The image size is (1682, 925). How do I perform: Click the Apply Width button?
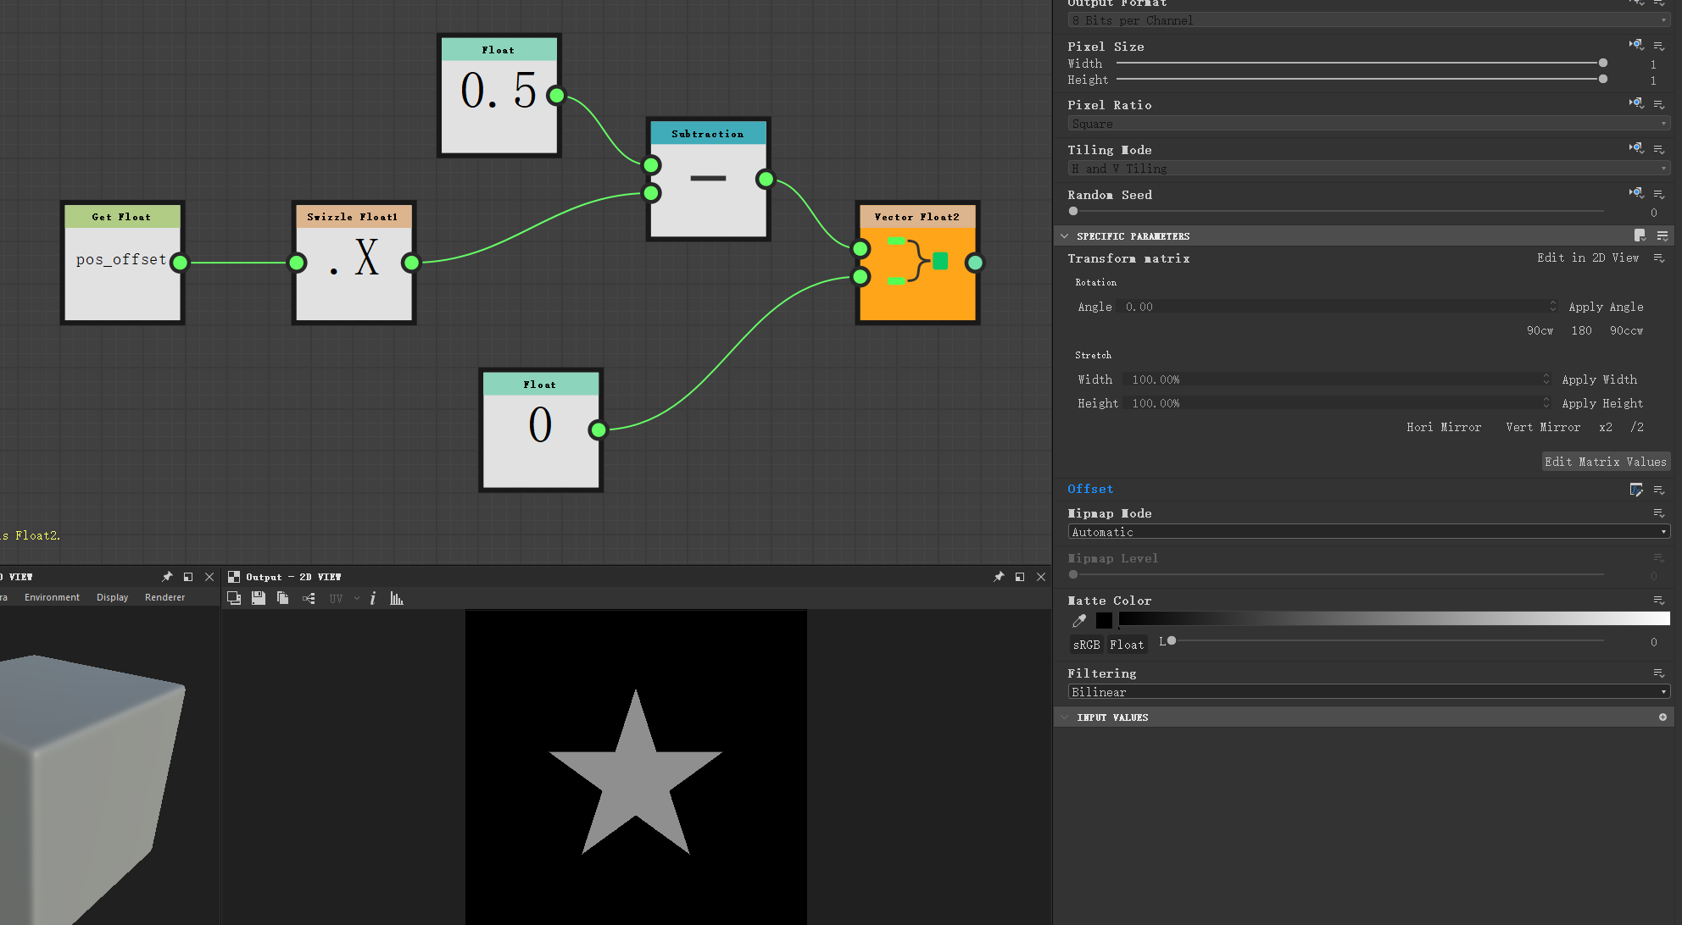point(1599,379)
